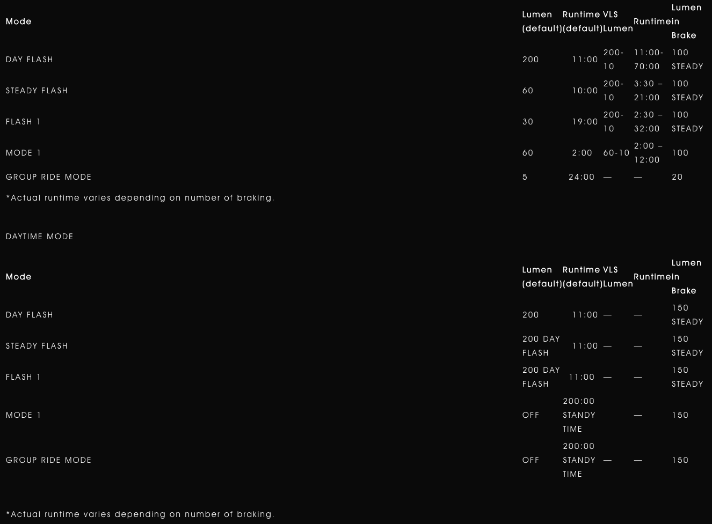Click 150 STEADY in daytime Day Flash row
This screenshot has height=524, width=712.
click(687, 315)
